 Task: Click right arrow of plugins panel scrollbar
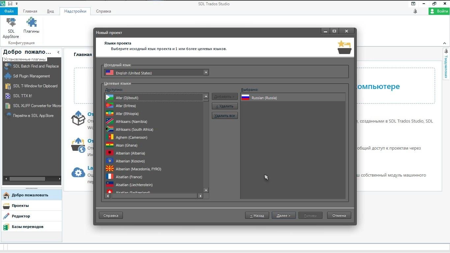60,179
